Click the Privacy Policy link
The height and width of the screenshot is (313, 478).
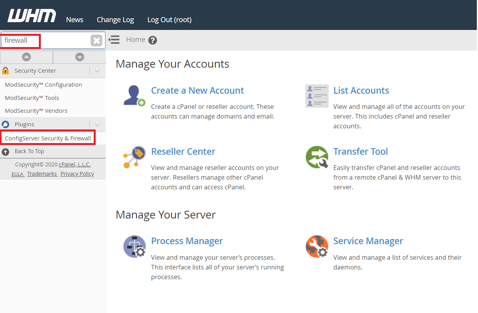click(x=77, y=174)
